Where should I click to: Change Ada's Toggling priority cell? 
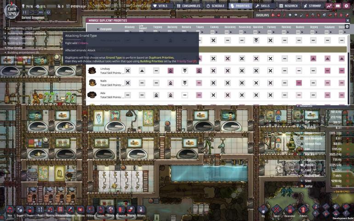[x=156, y=95]
